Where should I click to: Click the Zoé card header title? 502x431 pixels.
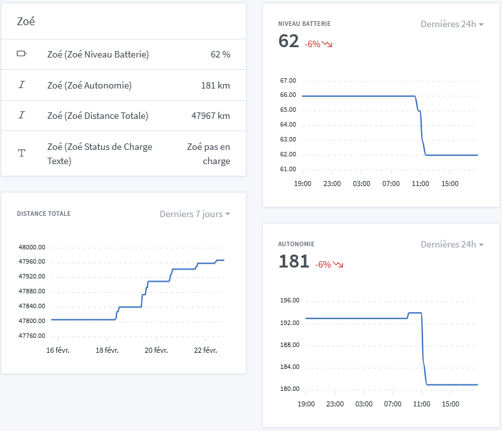pos(26,21)
